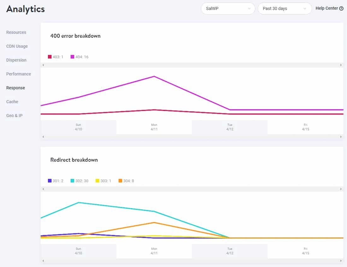The height and width of the screenshot is (267, 347).
Task: Select the Performance sidebar entry
Action: pyautogui.click(x=18, y=74)
